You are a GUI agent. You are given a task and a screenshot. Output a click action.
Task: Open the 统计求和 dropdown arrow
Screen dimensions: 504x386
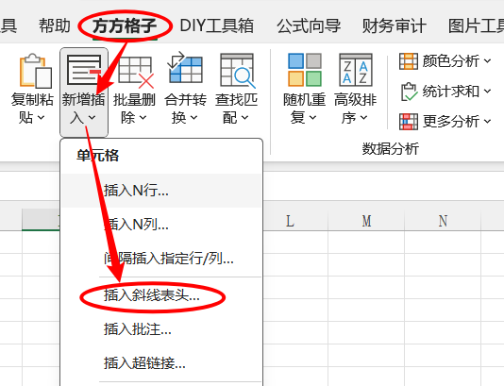coord(487,92)
